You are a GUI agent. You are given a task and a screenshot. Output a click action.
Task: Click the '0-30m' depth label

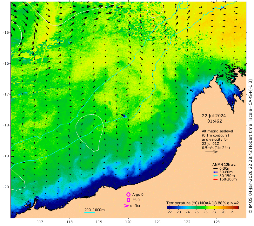(x=225, y=168)
